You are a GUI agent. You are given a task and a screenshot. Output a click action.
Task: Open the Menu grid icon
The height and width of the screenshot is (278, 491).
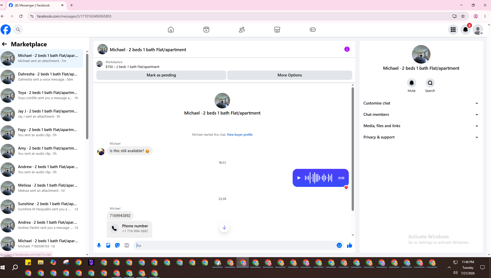(453, 30)
